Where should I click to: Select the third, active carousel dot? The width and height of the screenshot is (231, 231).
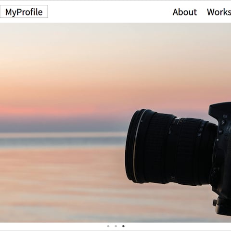(123, 226)
